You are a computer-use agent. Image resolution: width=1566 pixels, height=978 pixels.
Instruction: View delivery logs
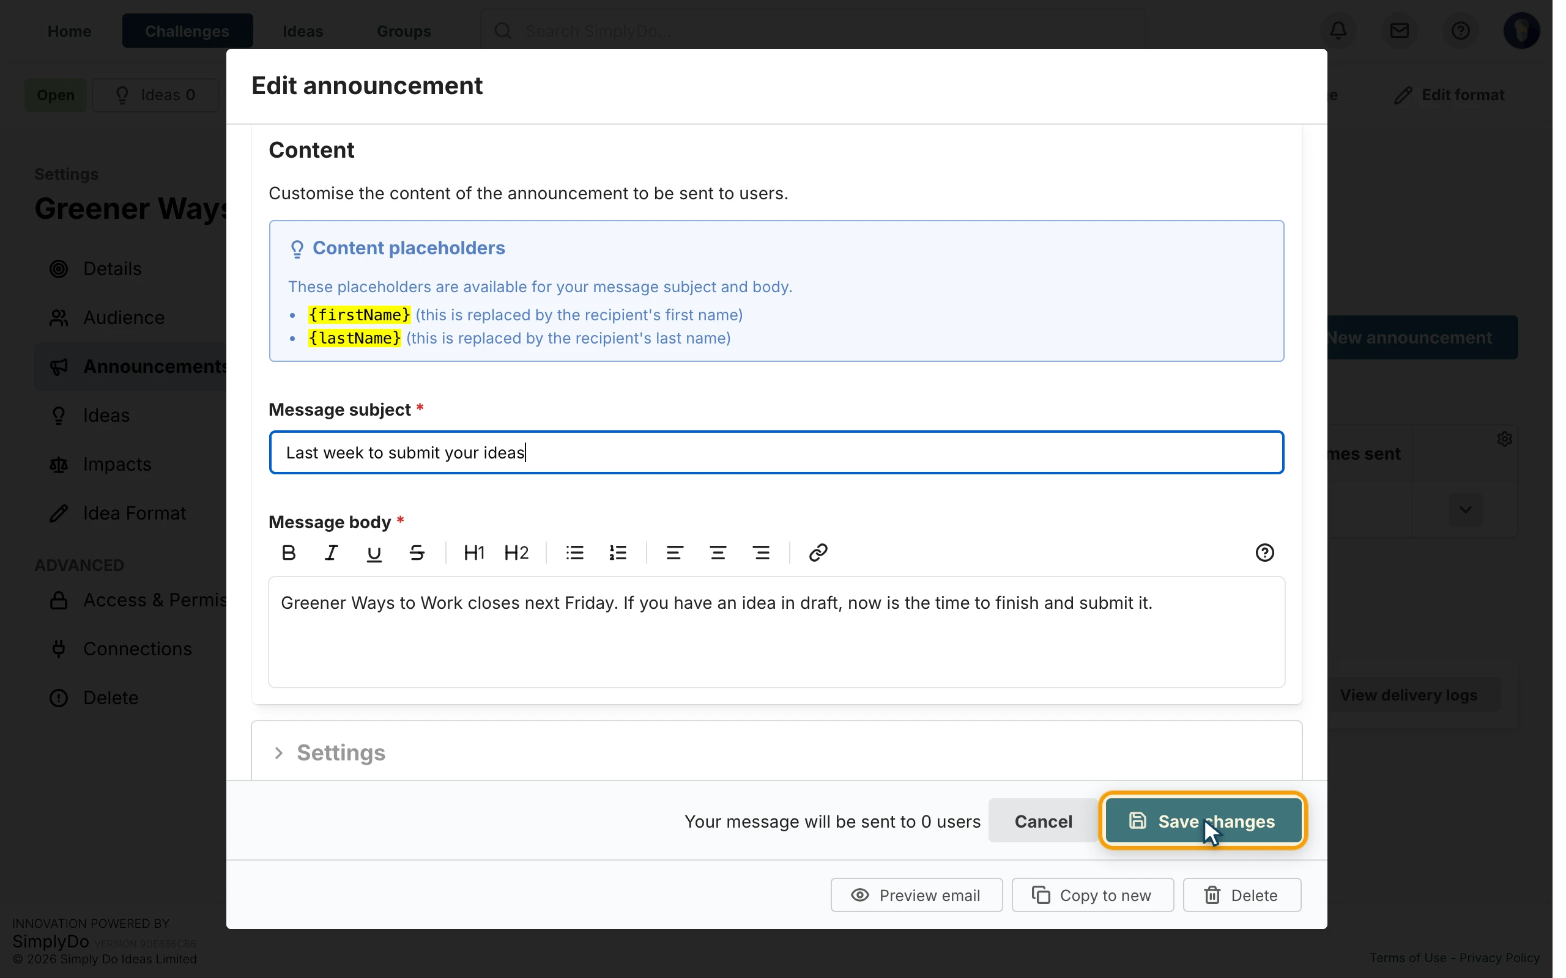tap(1409, 696)
